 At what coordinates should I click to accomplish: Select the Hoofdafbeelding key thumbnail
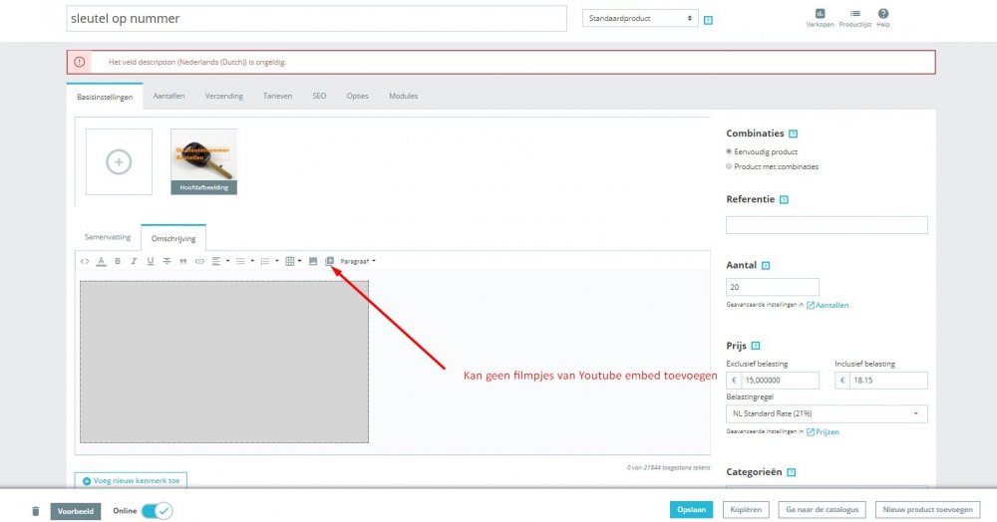[x=204, y=162]
